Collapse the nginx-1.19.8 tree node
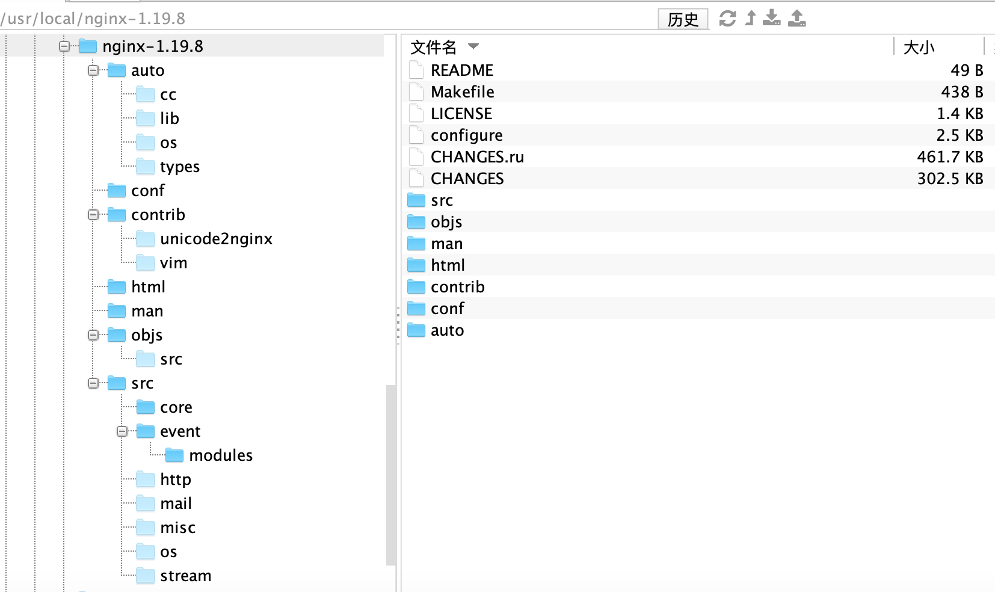The width and height of the screenshot is (995, 592). (x=64, y=46)
